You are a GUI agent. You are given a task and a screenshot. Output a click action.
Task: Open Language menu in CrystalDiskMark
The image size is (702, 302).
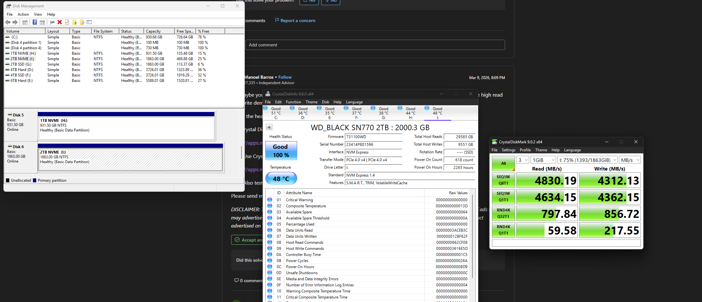coord(572,150)
